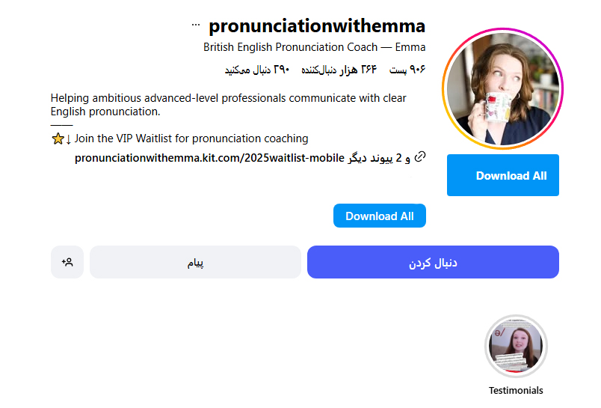Click the pronunciationwithemma username heading

pos(317,26)
